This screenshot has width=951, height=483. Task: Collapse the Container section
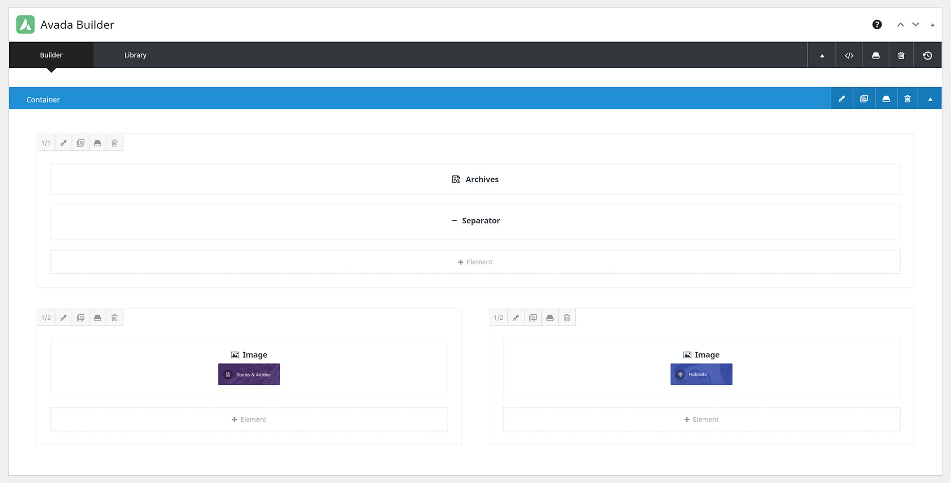[930, 99]
